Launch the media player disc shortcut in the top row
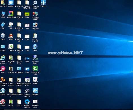Image resolution: width=133 pixels, height=110 pixels. coord(35,3)
